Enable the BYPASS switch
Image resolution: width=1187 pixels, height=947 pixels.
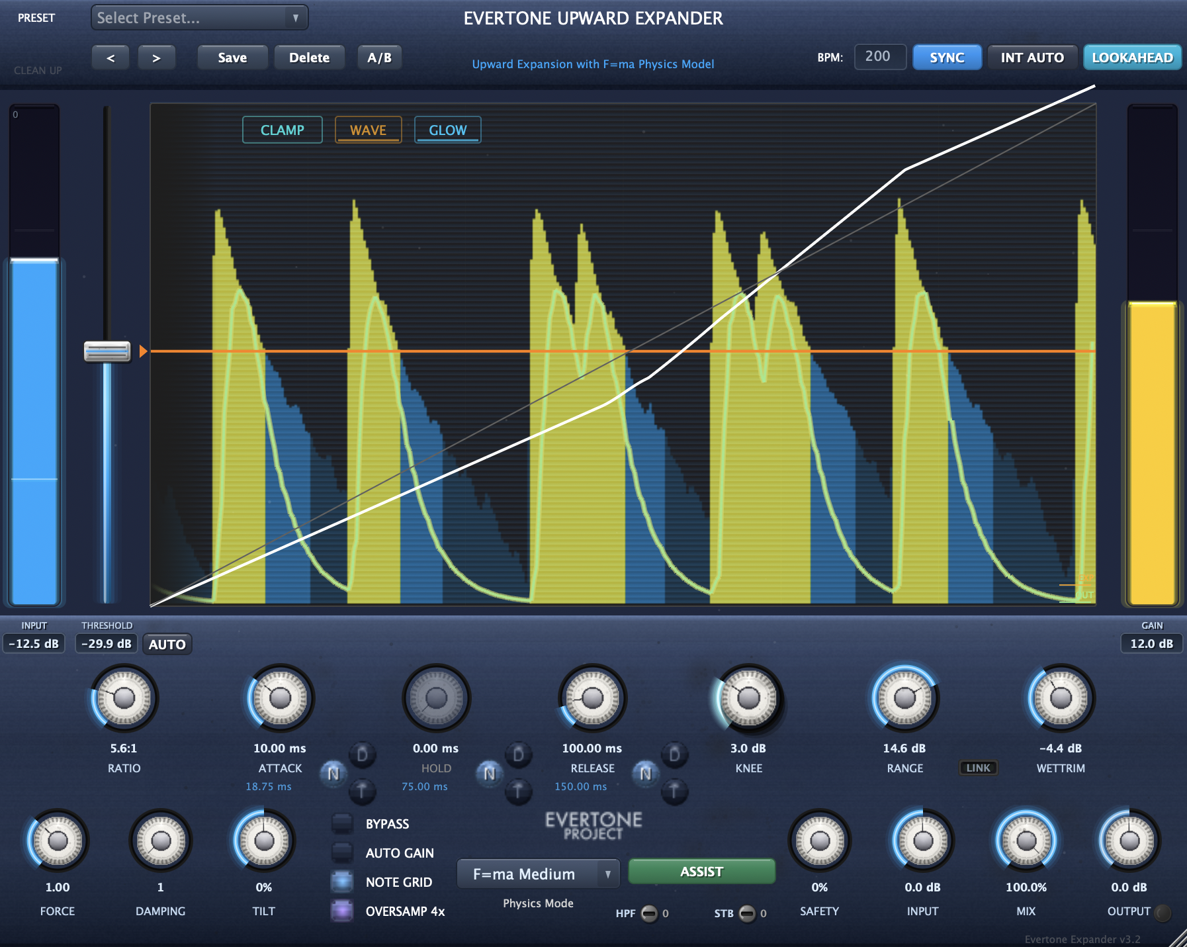point(343,823)
